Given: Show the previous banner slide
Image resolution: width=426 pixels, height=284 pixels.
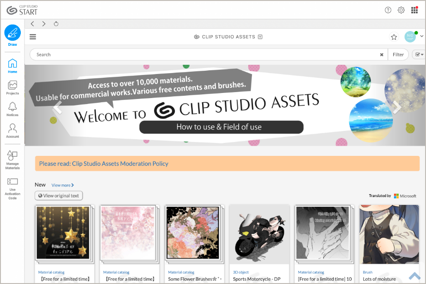Looking at the screenshot, I should click(58, 107).
